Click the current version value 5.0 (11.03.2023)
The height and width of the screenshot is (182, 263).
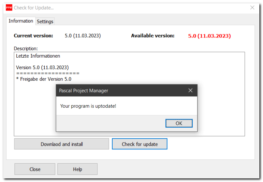83,36
